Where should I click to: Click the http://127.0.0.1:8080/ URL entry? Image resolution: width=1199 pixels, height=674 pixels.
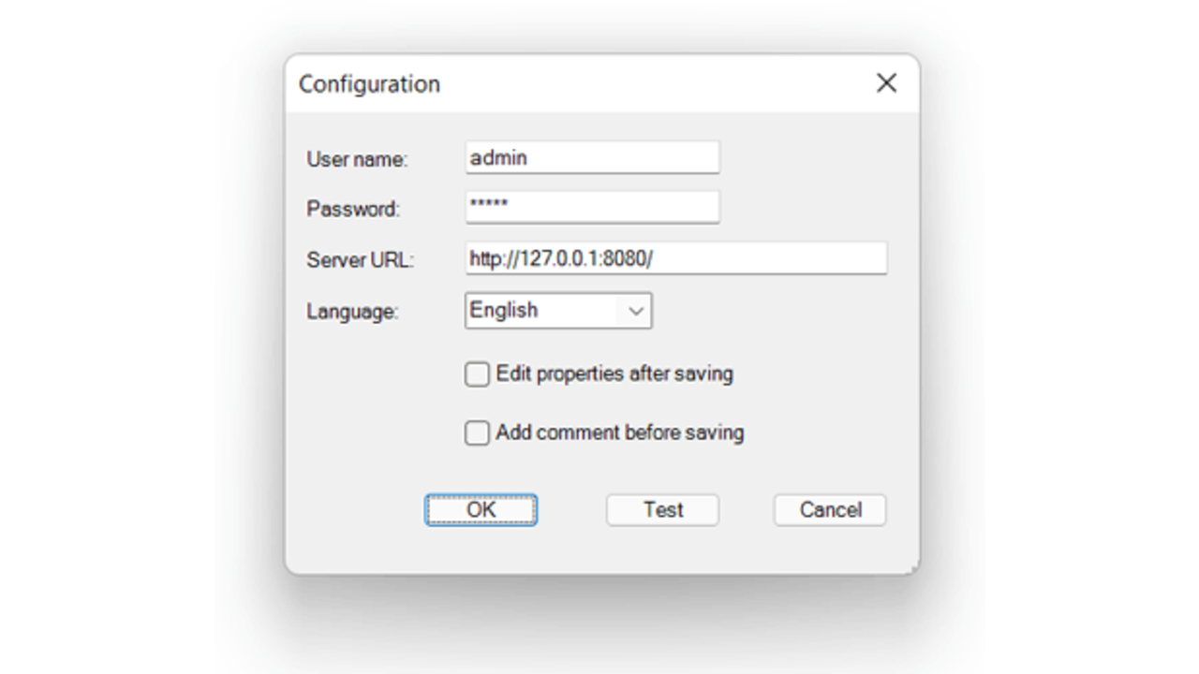pos(675,258)
